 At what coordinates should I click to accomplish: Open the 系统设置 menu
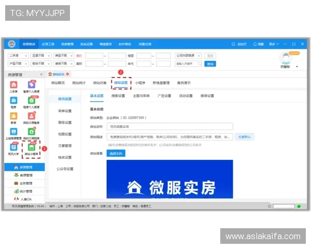click(87, 44)
